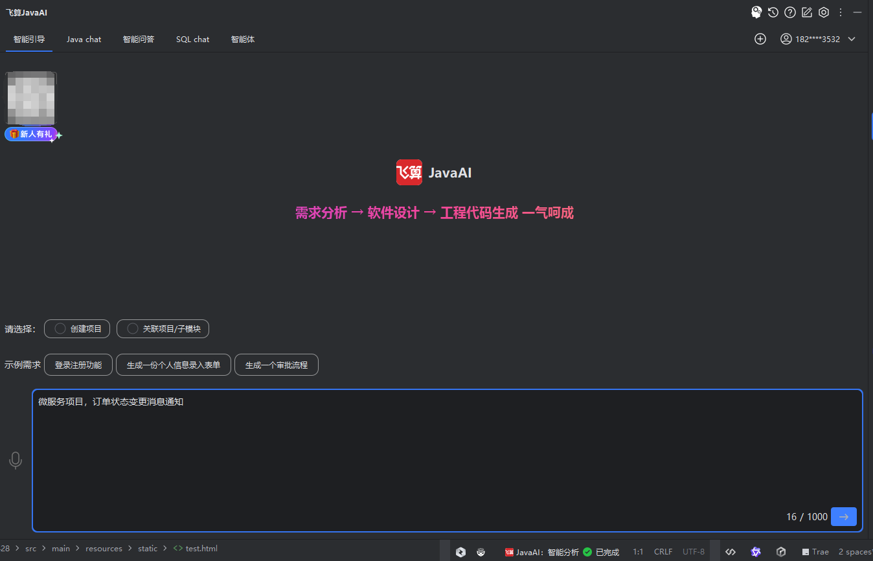Open the 2 spaces indent selector
Viewport: 873px width, 561px height.
[855, 552]
